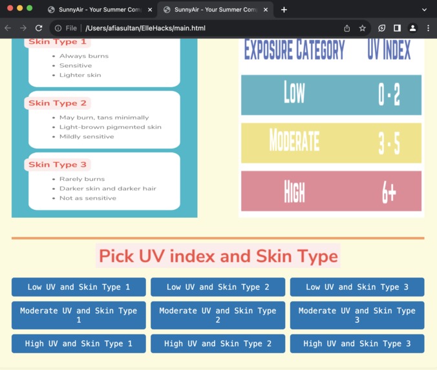Click the 'Always burns' bullet text
Image resolution: width=437 pixels, height=370 pixels.
(84, 56)
